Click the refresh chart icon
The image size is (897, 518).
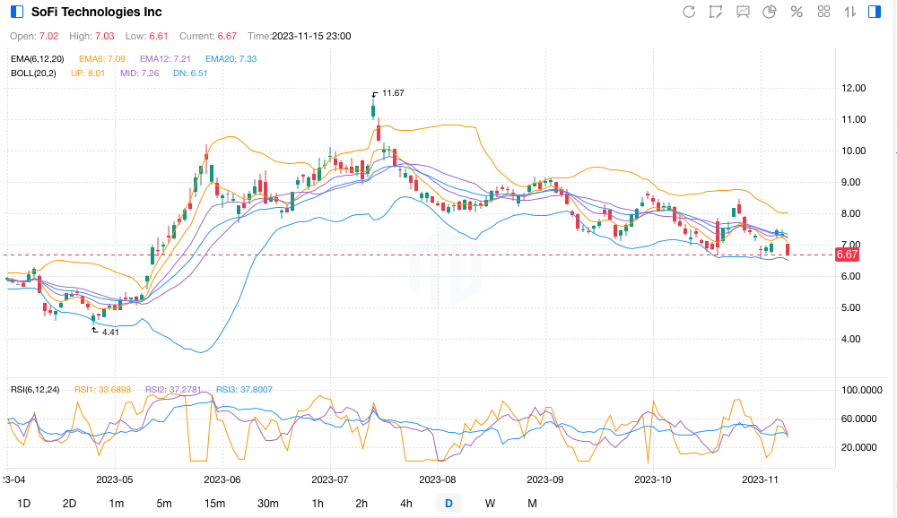click(689, 12)
